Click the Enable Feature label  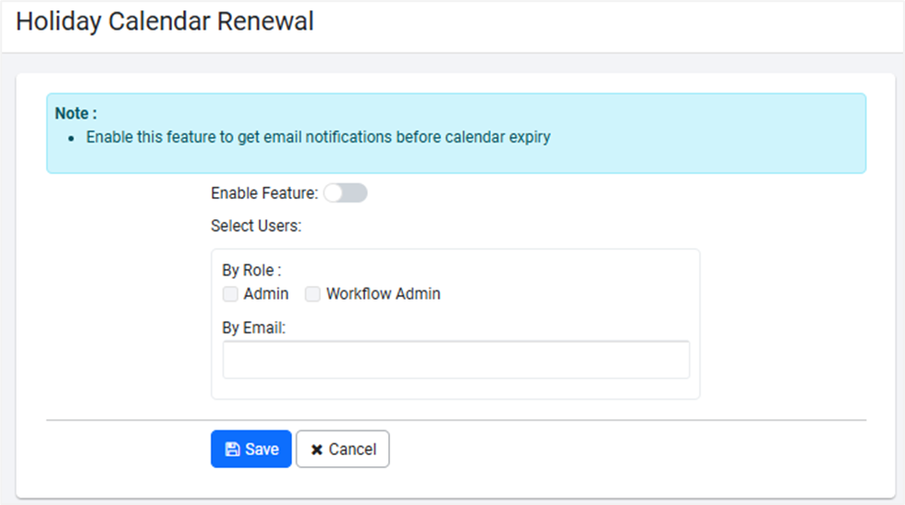pos(264,193)
